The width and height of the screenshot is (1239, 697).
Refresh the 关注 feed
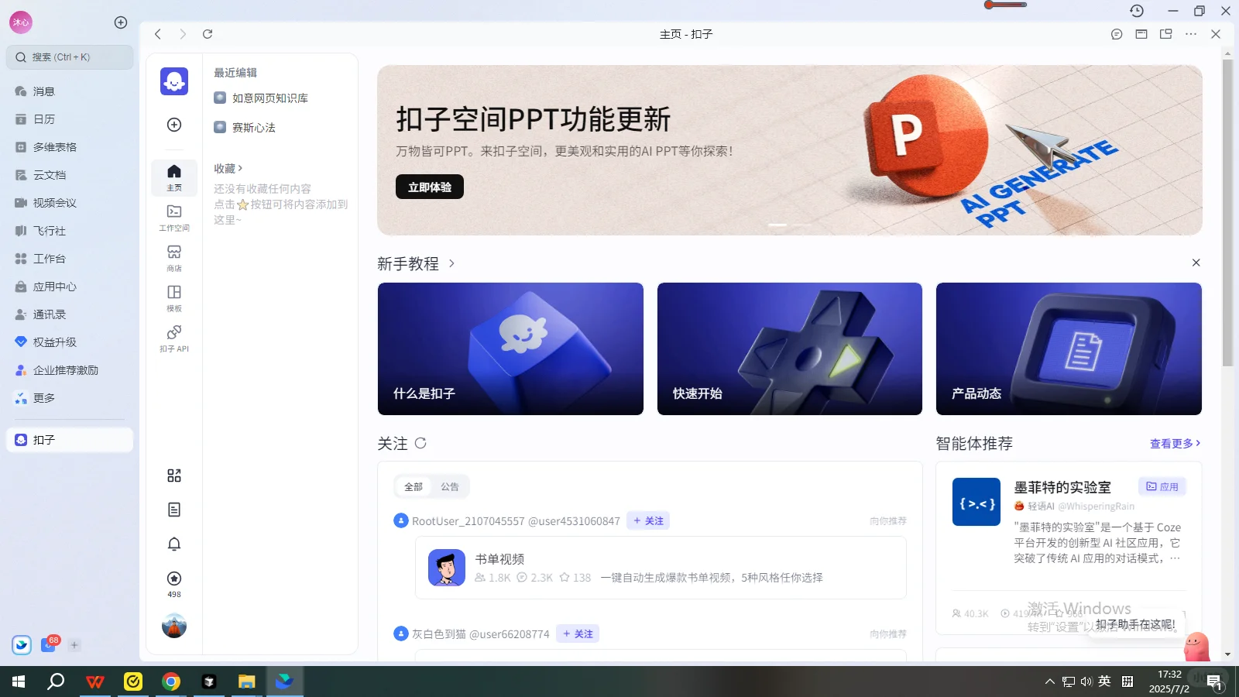pos(420,443)
